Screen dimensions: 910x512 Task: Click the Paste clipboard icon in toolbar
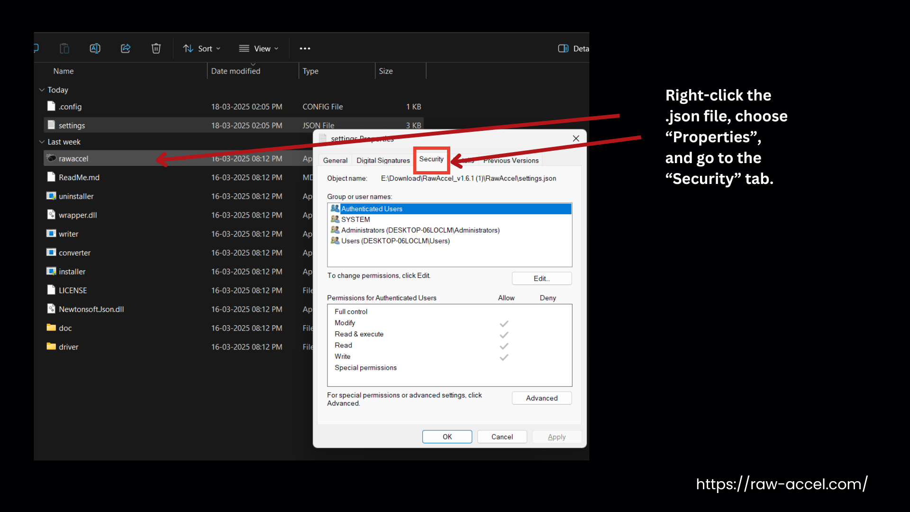coord(64,48)
